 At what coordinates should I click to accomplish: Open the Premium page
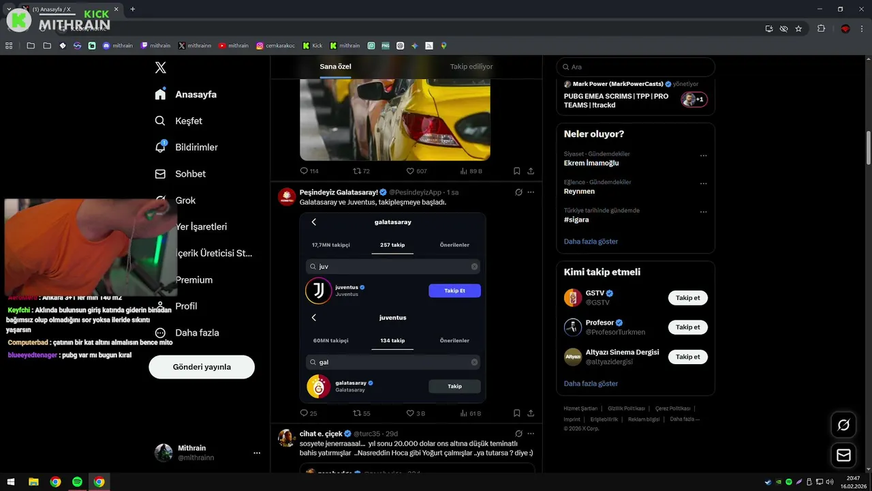(x=193, y=280)
